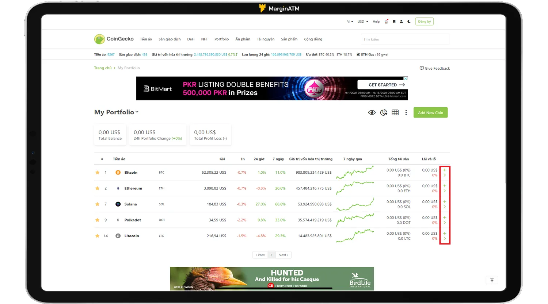Unfavorite Ethereum with its star
The height and width of the screenshot is (304, 548).
point(98,188)
